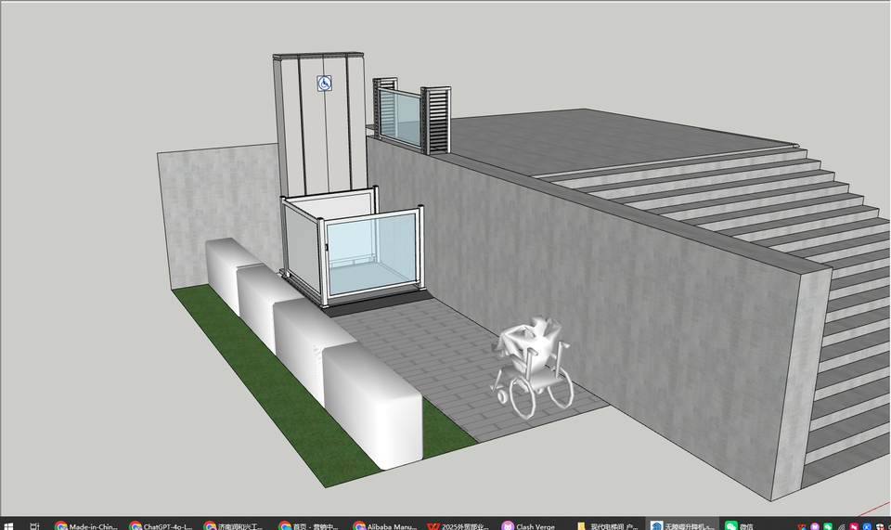Click the WeChat green icon in the system tray
Viewport: 891px width, 530px height.
point(828,527)
